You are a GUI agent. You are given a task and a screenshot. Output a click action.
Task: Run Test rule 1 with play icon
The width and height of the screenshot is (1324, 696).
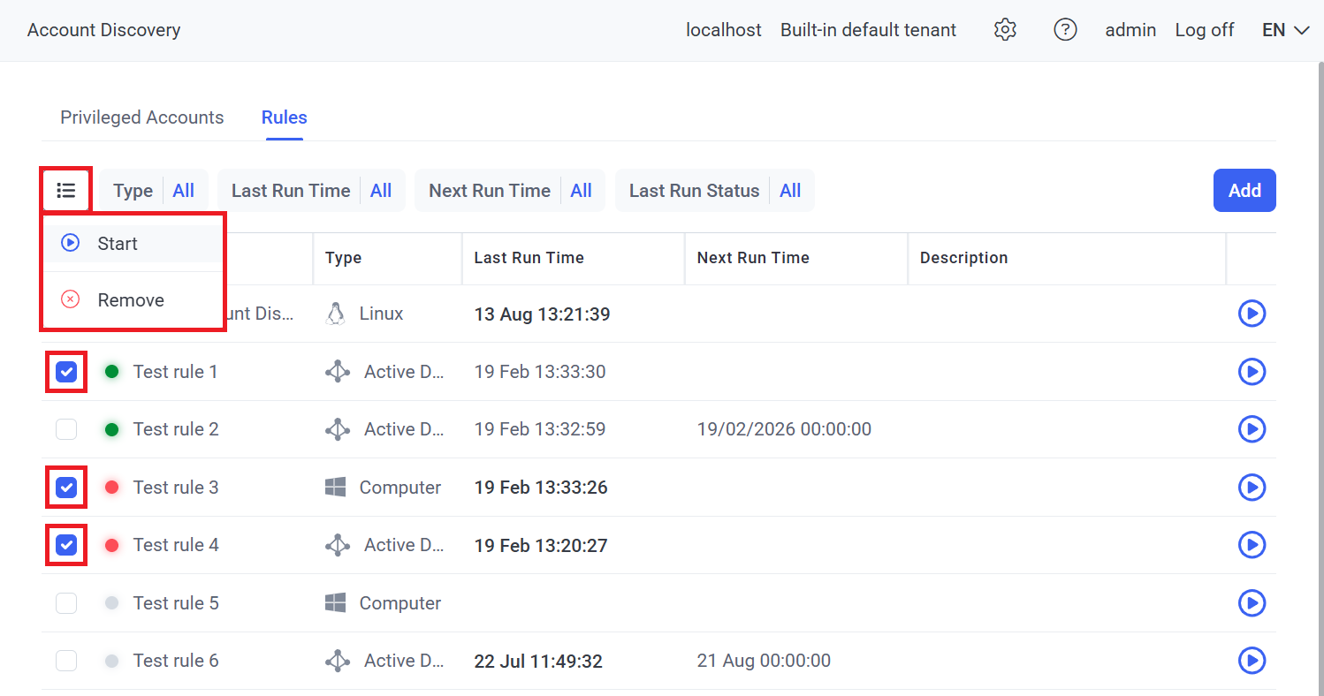click(x=1252, y=372)
